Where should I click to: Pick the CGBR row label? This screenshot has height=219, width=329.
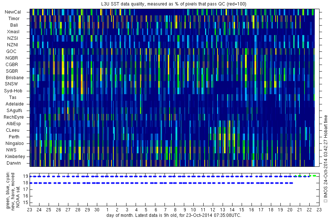click(12, 65)
